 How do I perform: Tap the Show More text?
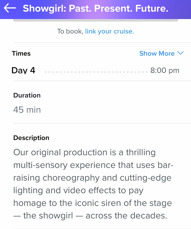click(x=157, y=53)
